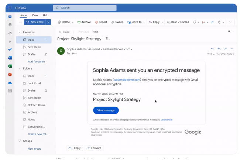Click the New email button
Screen dimensions: 240x160
pos(35,22)
